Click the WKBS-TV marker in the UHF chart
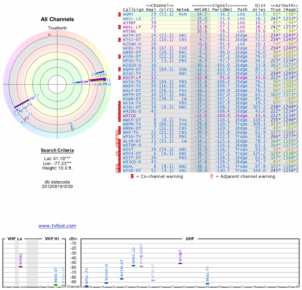This screenshot has width=302, height=290. [x=207, y=284]
